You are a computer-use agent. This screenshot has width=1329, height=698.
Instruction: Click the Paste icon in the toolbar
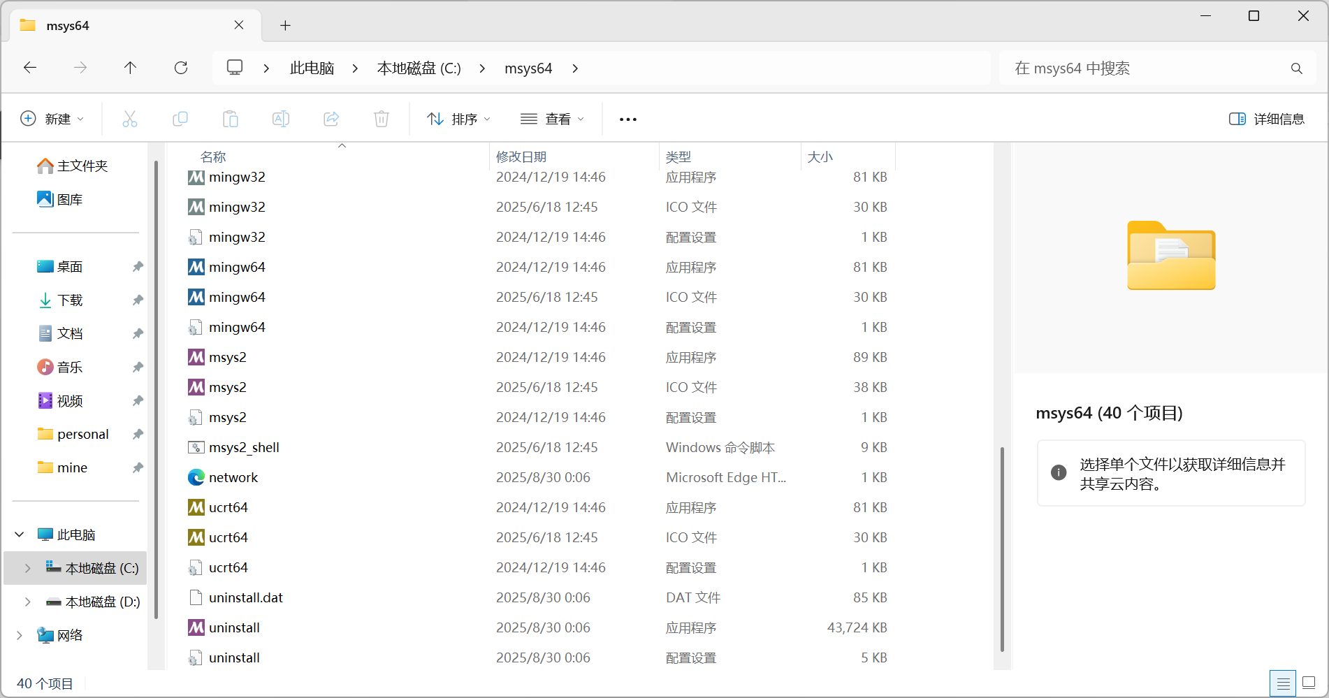pos(231,118)
